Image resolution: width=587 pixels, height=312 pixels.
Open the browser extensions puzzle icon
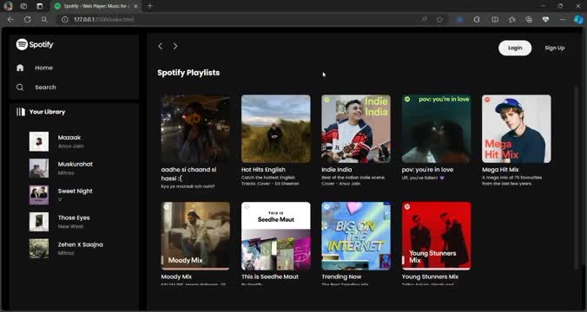point(477,19)
